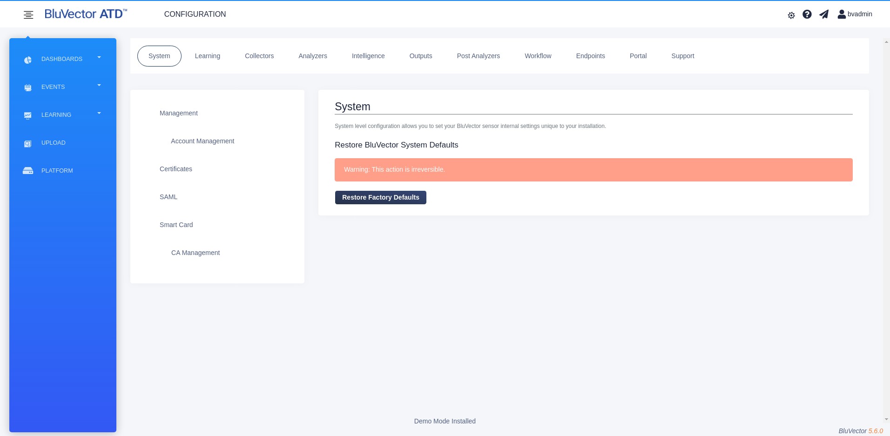Open the Support tab
The height and width of the screenshot is (436, 890).
coord(683,56)
